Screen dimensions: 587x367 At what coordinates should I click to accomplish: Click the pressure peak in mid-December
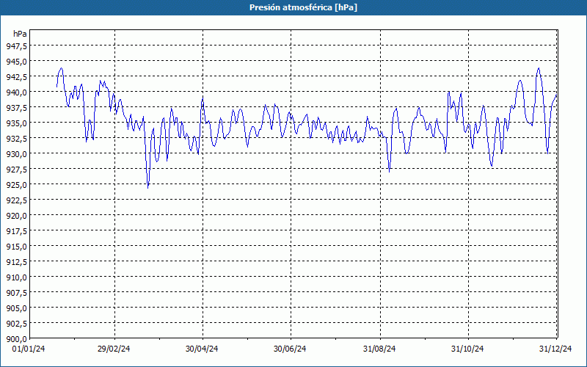click(x=539, y=68)
